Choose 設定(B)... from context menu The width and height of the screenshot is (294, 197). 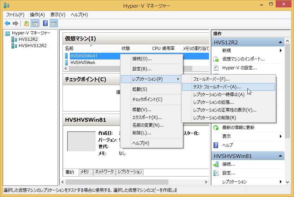[152, 69]
